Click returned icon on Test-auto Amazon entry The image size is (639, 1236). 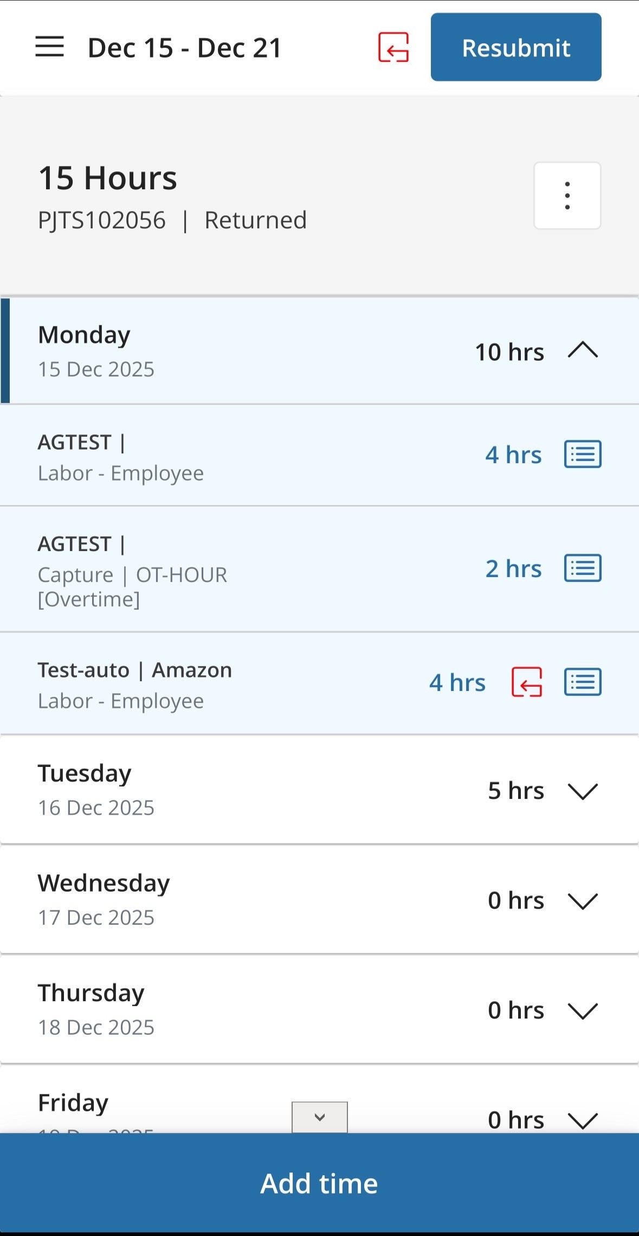[x=527, y=682]
